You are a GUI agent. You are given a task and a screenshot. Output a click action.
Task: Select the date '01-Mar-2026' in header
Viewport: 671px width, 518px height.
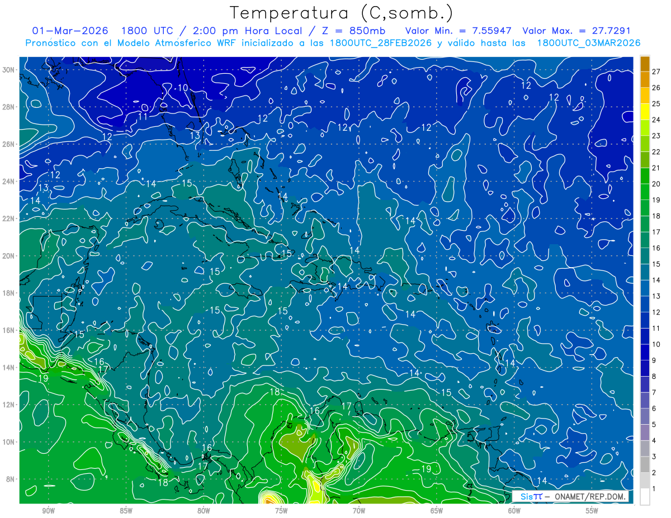pos(70,31)
